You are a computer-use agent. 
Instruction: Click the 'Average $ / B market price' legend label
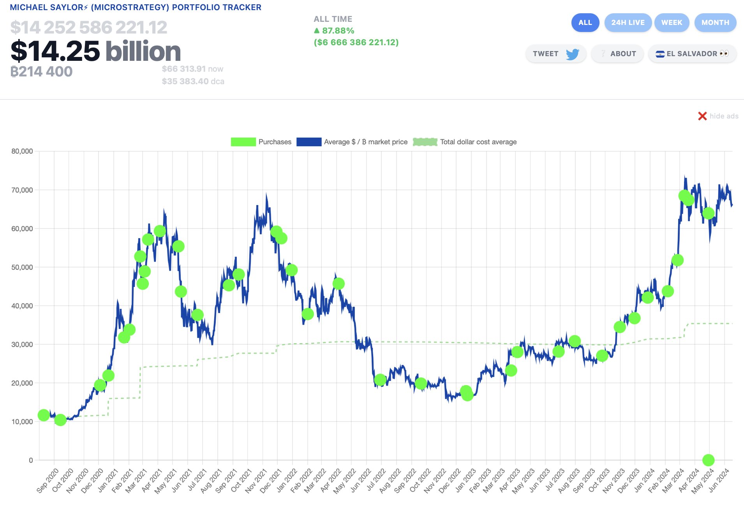coord(365,142)
